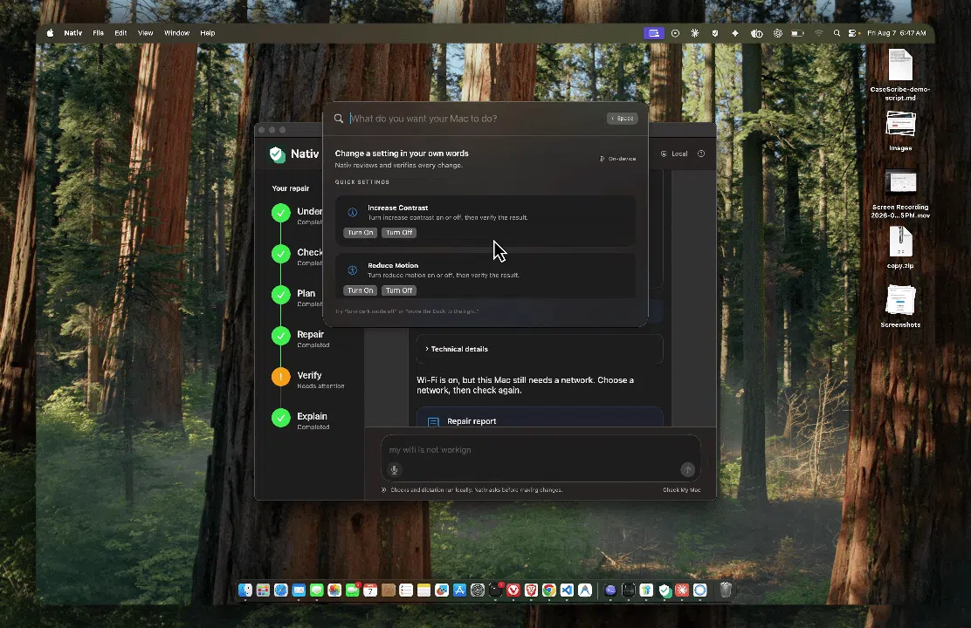Select the Screenshots stack on the desktop
The image size is (971, 628).
tap(900, 305)
